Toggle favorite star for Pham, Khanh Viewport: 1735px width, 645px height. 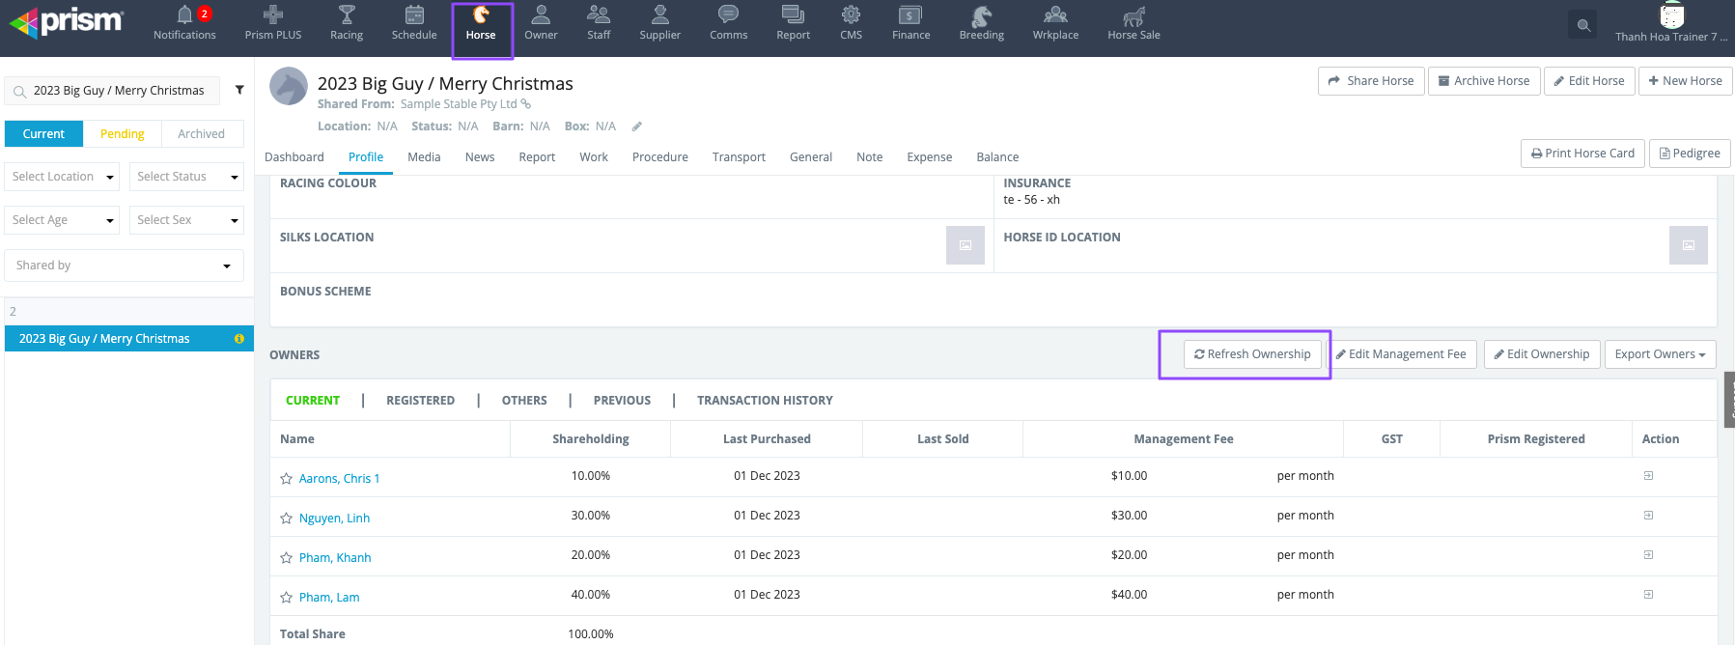pyautogui.click(x=286, y=558)
